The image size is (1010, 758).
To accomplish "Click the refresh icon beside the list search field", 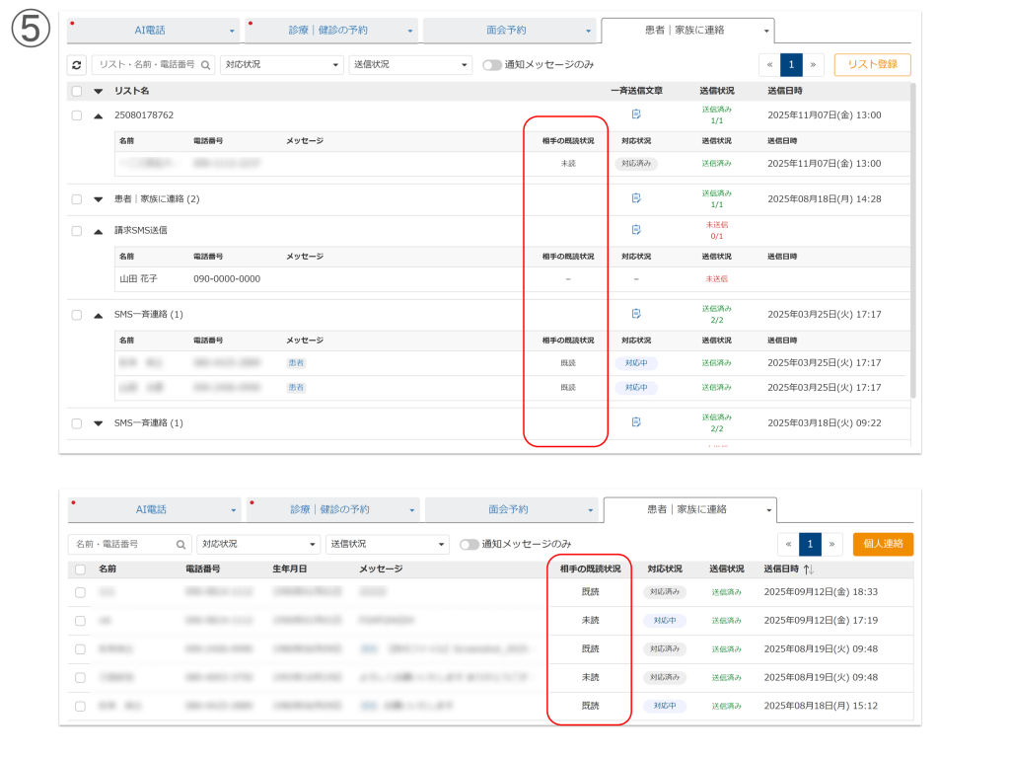I will (77, 65).
